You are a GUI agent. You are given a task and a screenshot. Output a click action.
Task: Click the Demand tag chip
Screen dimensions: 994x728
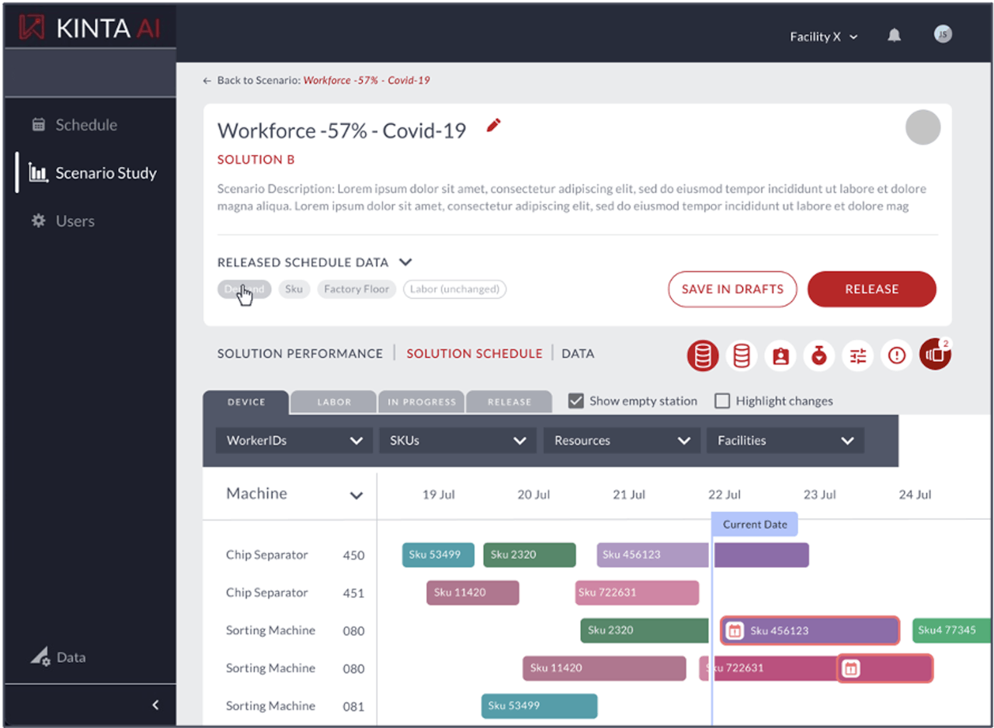pyautogui.click(x=245, y=289)
